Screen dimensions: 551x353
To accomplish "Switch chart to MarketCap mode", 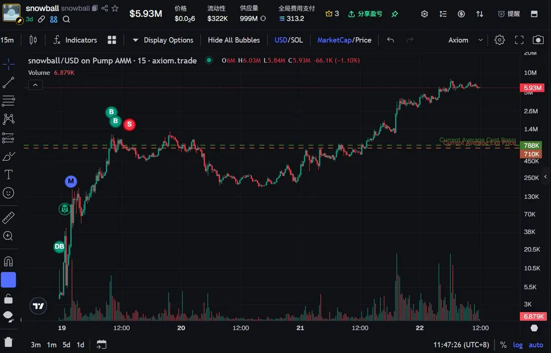I will point(334,40).
